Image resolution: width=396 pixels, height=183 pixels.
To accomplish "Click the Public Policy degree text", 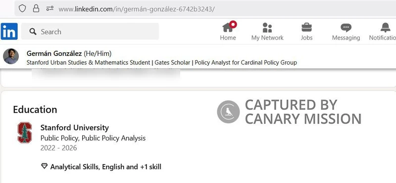I will click(93, 138).
